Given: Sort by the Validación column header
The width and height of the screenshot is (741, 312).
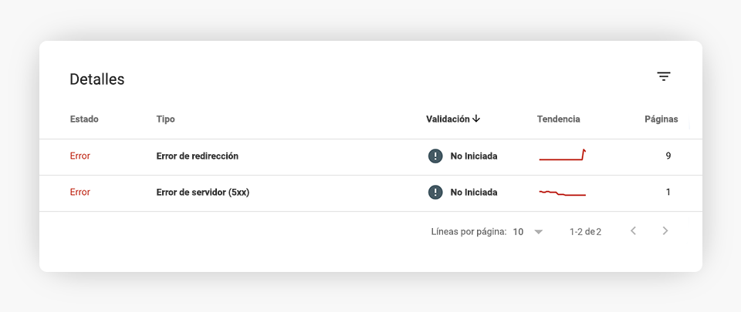Looking at the screenshot, I should click(x=448, y=119).
